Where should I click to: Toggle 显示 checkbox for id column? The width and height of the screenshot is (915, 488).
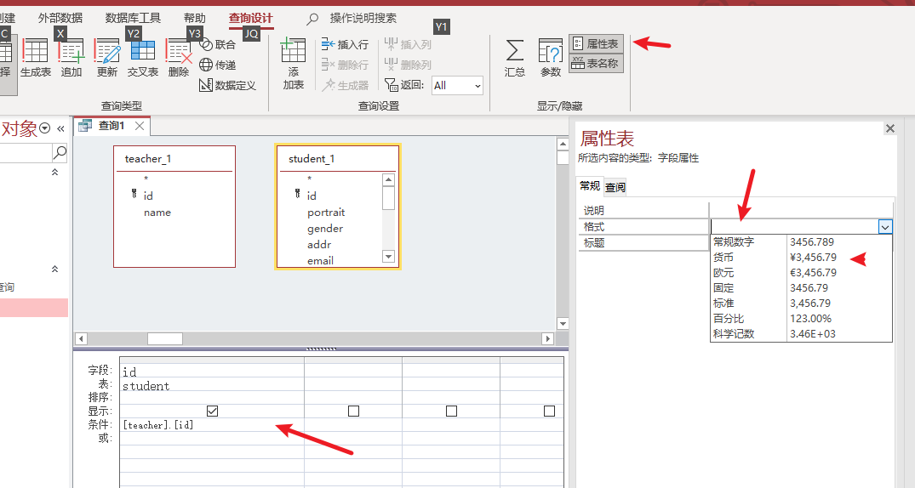point(213,411)
